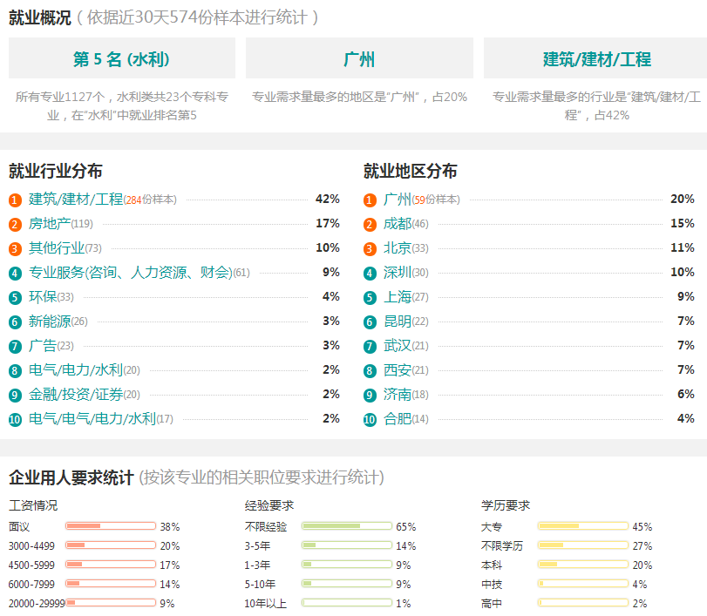This screenshot has height=616, width=707.
Task: Click the 6000-7999 salary label
Action: coord(31,585)
